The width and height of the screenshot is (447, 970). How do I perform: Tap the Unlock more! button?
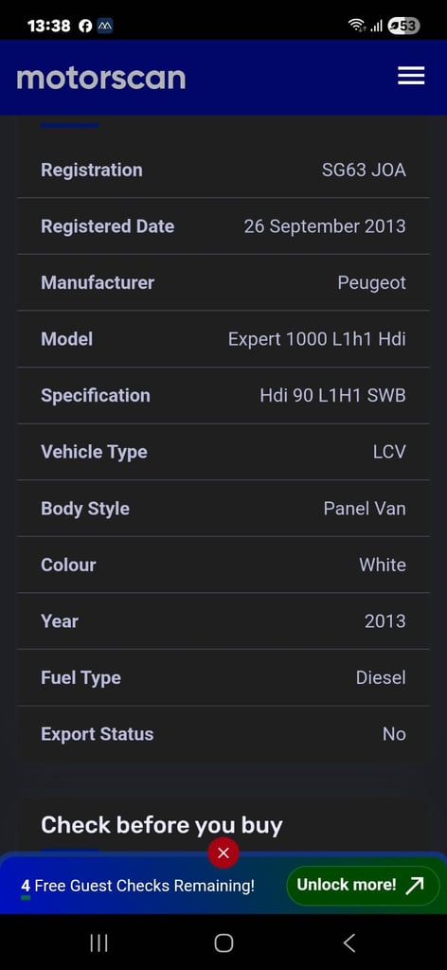363,886
